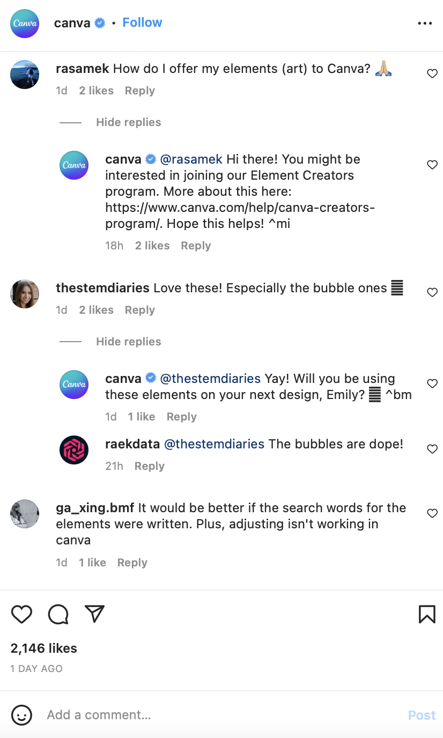
Task: Open Canva profile picture in header
Action: (25, 23)
